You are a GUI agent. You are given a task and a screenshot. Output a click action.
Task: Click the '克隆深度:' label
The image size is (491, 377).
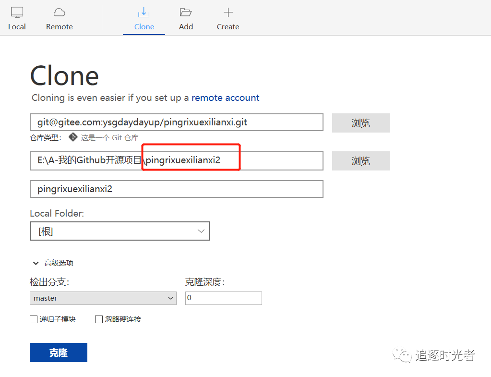coord(205,282)
